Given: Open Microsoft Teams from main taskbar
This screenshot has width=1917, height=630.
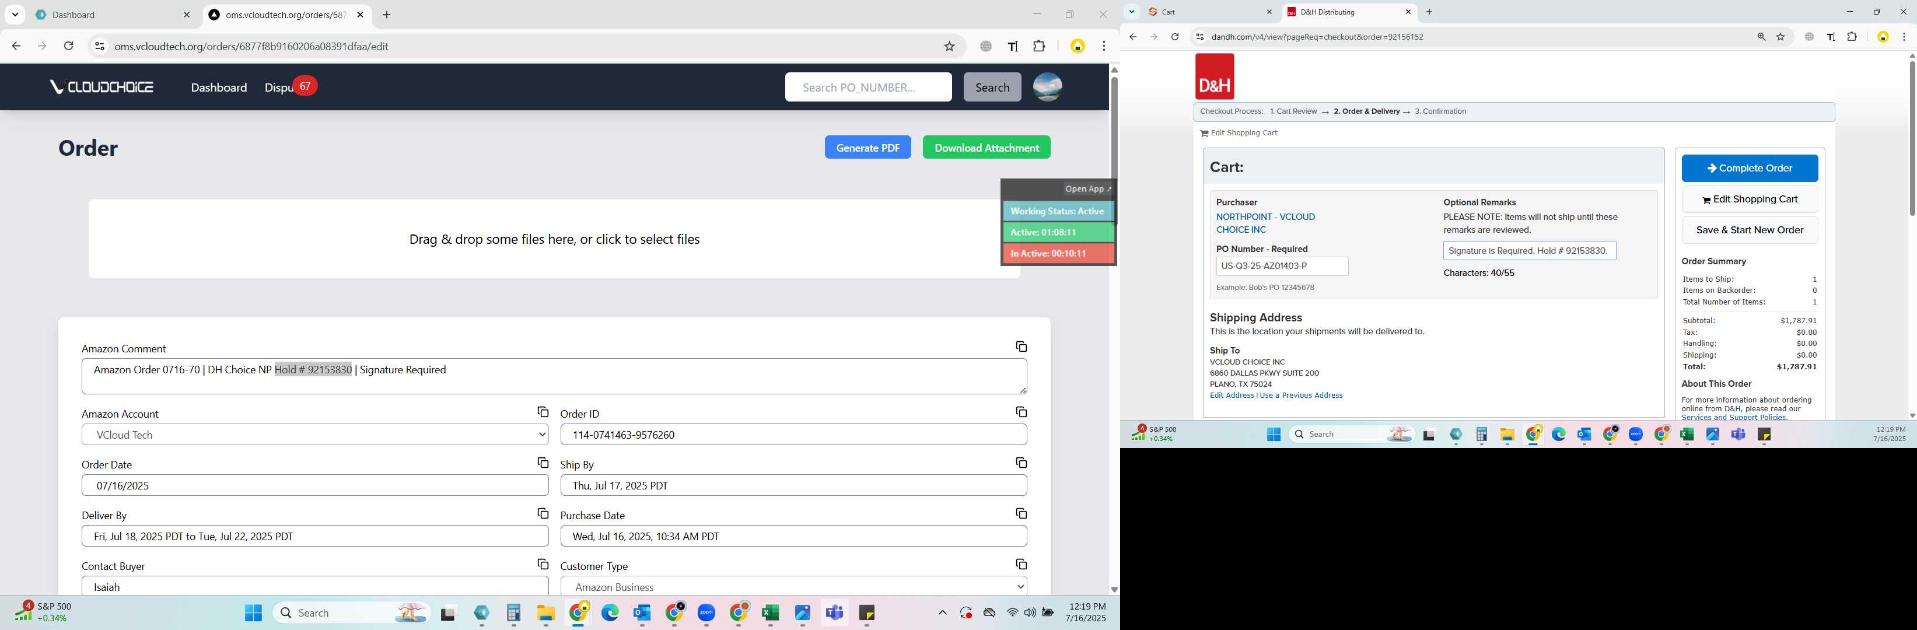Looking at the screenshot, I should (835, 613).
